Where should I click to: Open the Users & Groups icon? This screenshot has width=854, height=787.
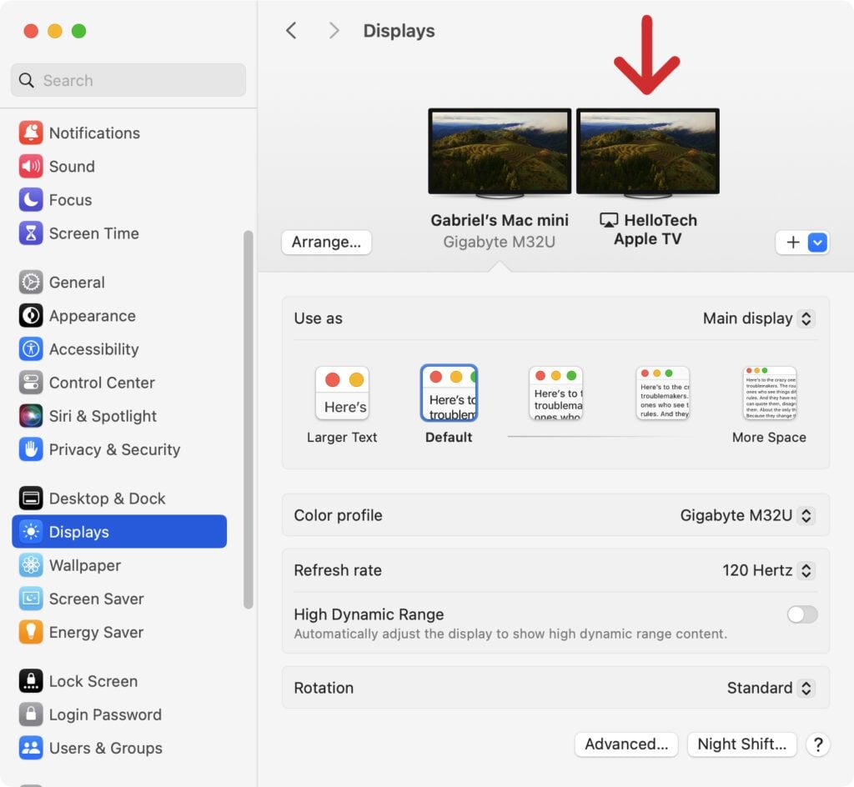31,748
